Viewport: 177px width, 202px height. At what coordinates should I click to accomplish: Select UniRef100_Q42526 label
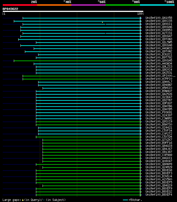[x=159, y=94]
